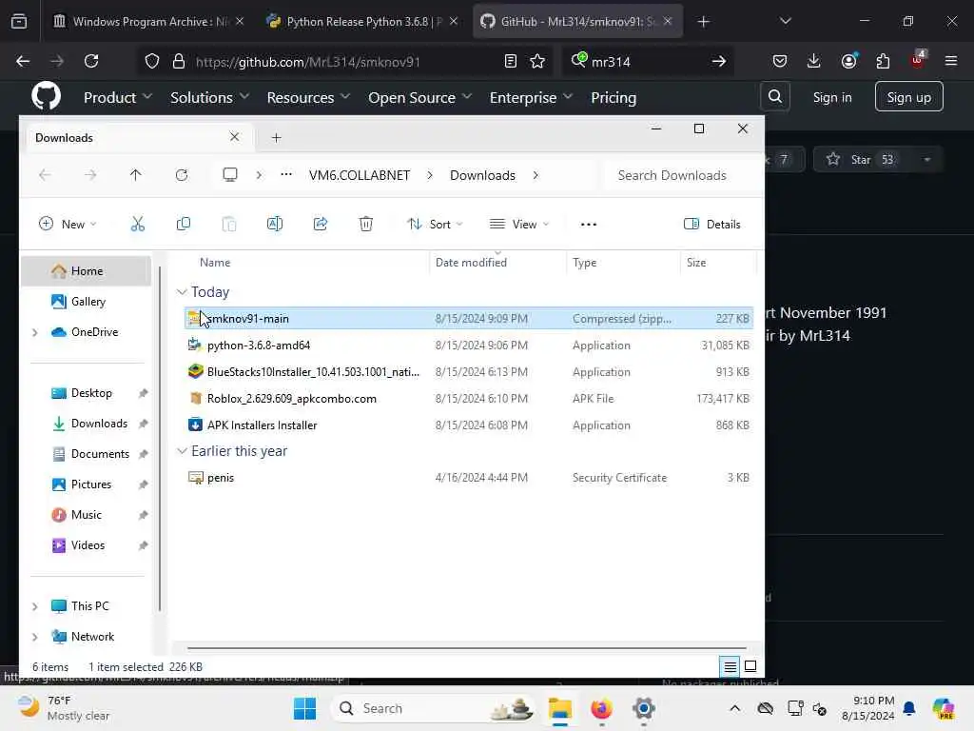974x731 pixels.
Task: Click the Copy icon in Explorer toolbar
Action: [184, 224]
